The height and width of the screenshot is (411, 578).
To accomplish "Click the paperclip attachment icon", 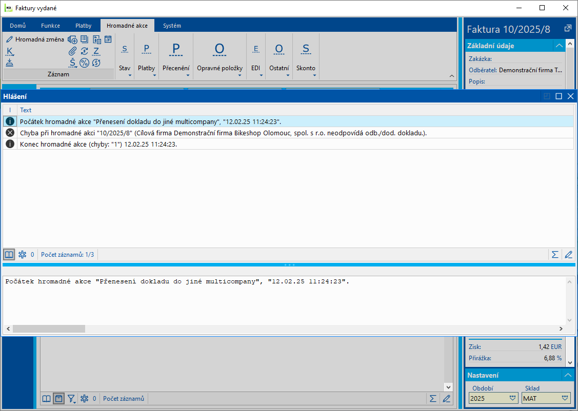I will click(73, 51).
